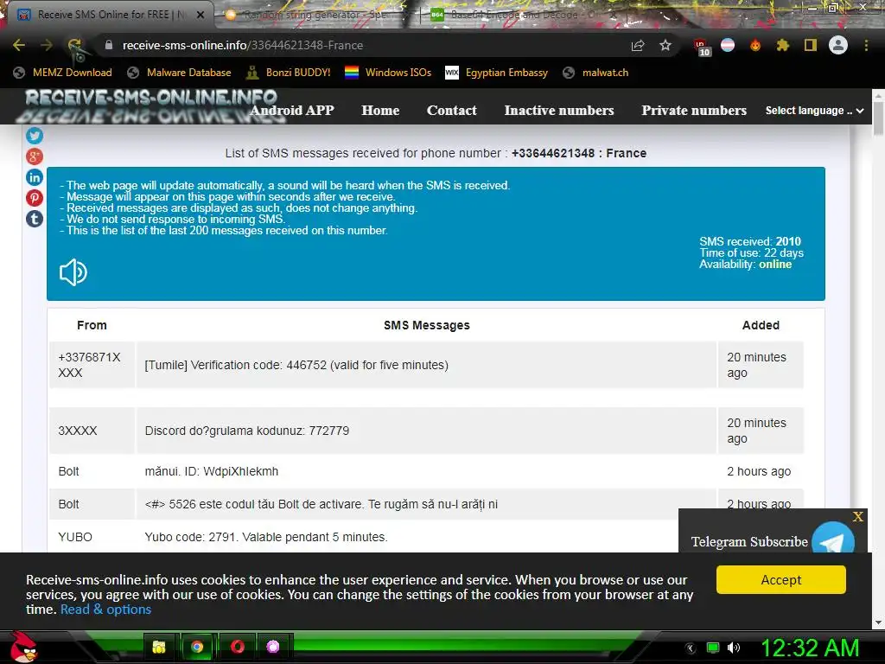This screenshot has height=664, width=885.
Task: Click the 12:32 AM taskbar clock
Action: [810, 648]
